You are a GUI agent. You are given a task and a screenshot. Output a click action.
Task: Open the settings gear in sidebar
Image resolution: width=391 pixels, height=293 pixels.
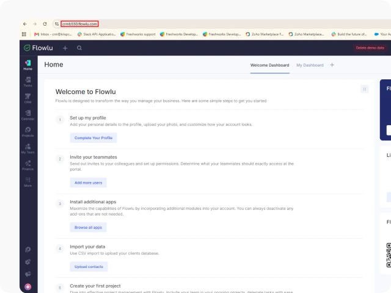(27, 262)
